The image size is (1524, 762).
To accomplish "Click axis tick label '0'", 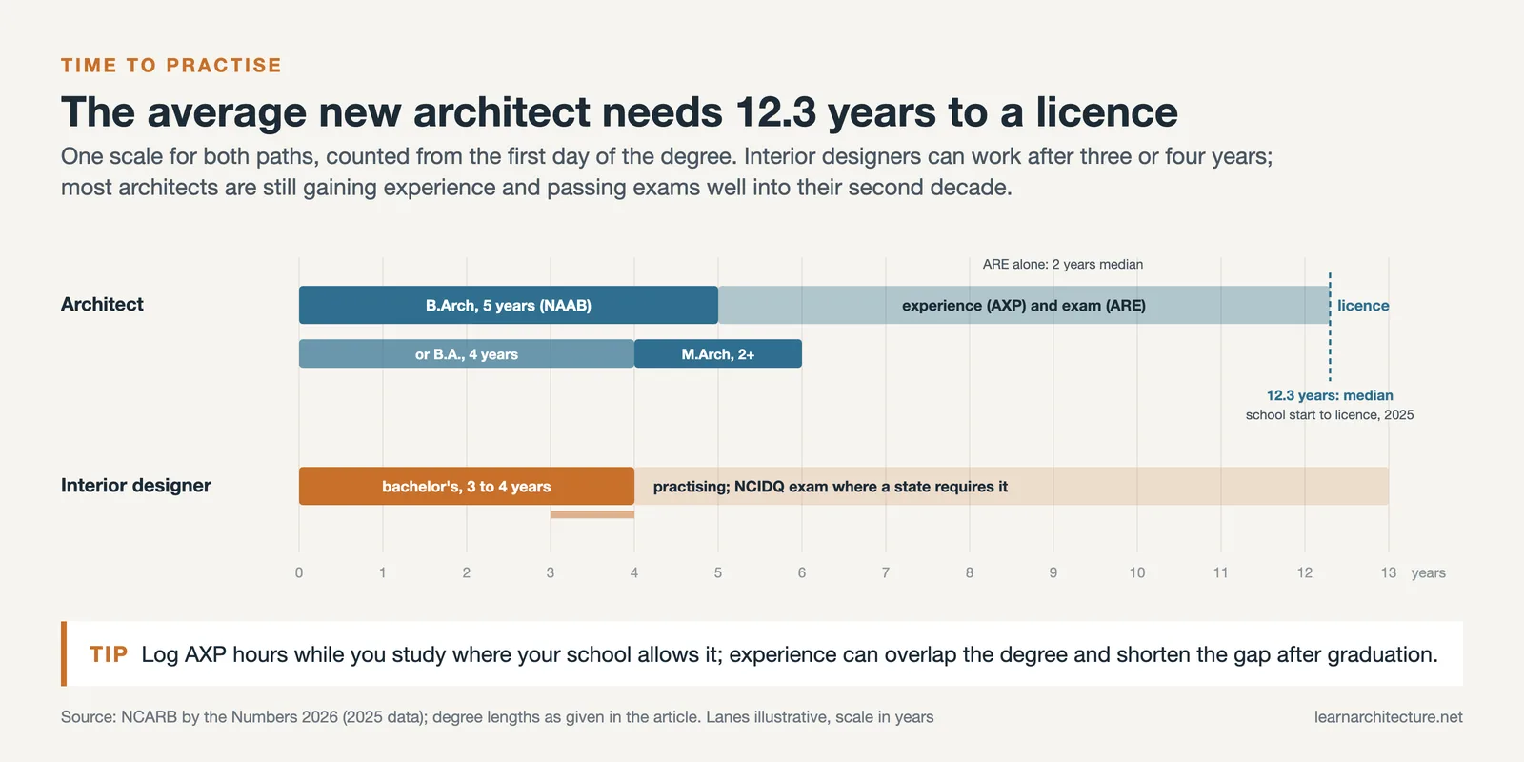I will tap(299, 572).
